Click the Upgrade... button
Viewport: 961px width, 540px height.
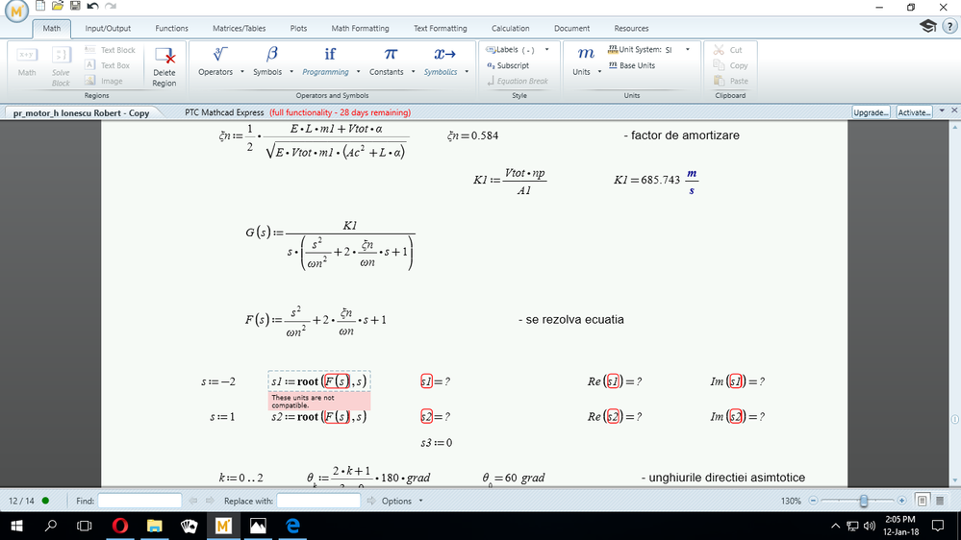tap(871, 112)
